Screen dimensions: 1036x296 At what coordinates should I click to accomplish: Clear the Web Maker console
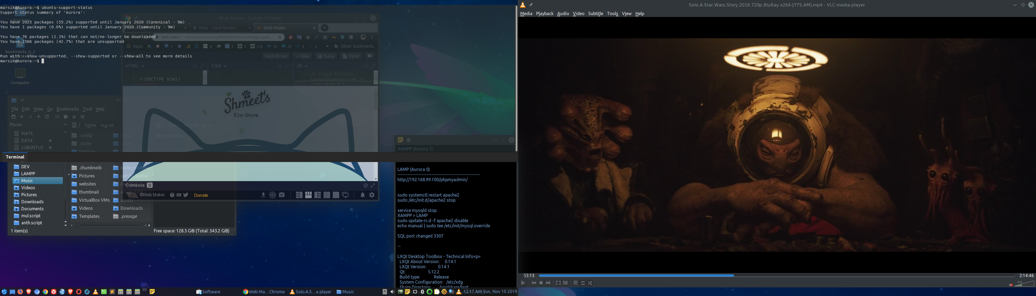coord(366,185)
